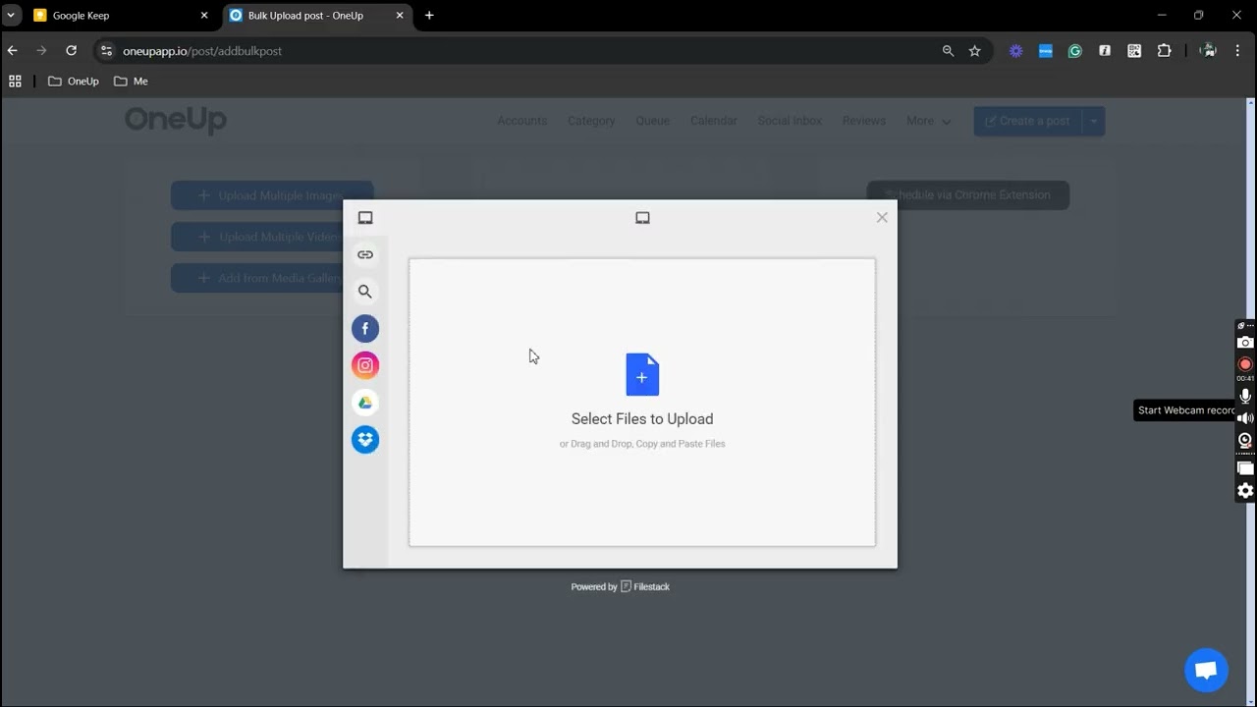Click the device icon in dialog header

(642, 218)
